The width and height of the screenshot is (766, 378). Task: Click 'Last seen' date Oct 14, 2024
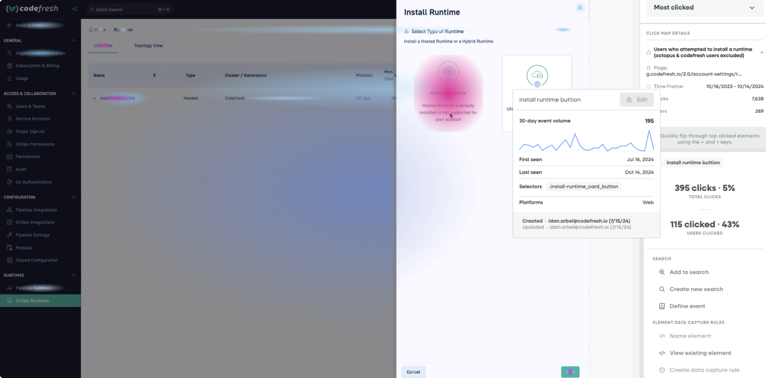tap(639, 172)
